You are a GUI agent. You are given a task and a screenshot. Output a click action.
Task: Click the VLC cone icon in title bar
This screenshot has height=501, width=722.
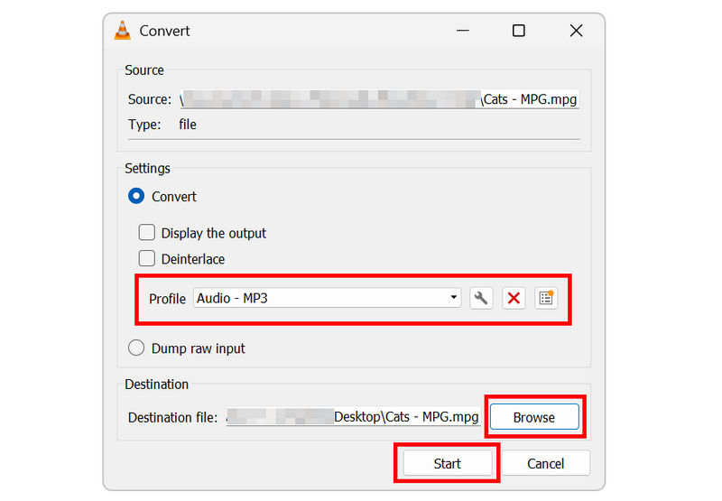[123, 31]
